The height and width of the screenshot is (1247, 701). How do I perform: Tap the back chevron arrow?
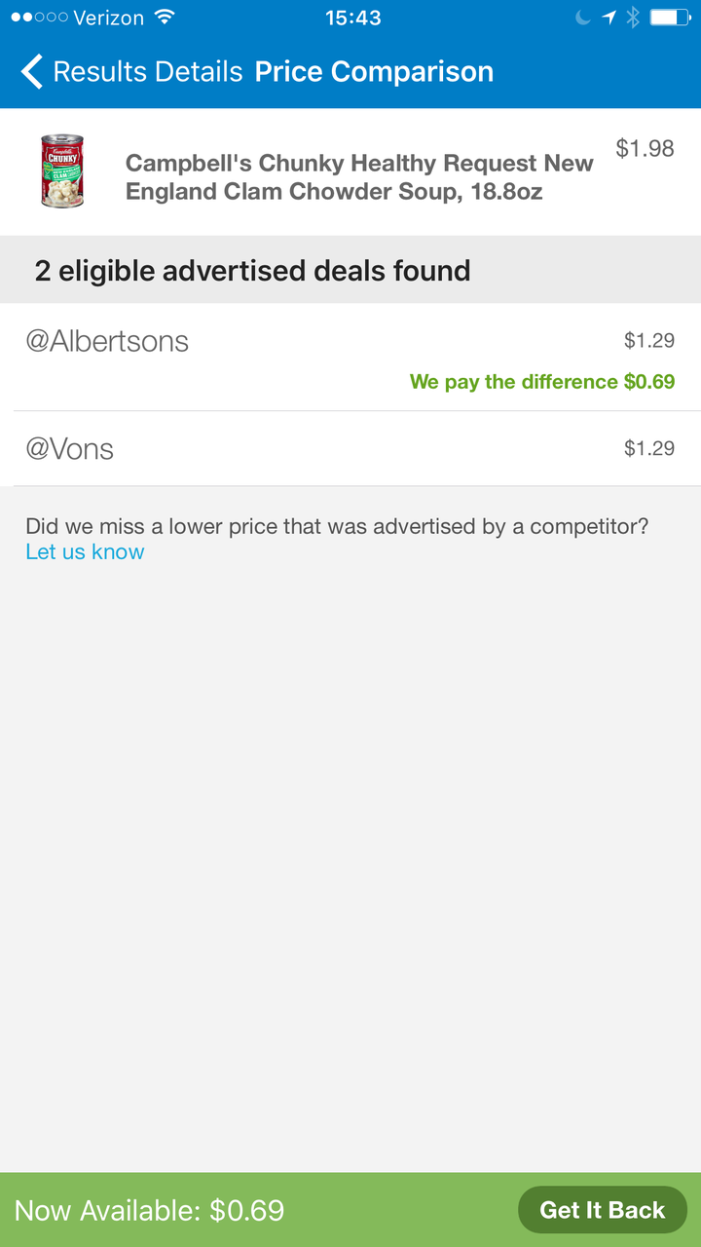point(31,71)
